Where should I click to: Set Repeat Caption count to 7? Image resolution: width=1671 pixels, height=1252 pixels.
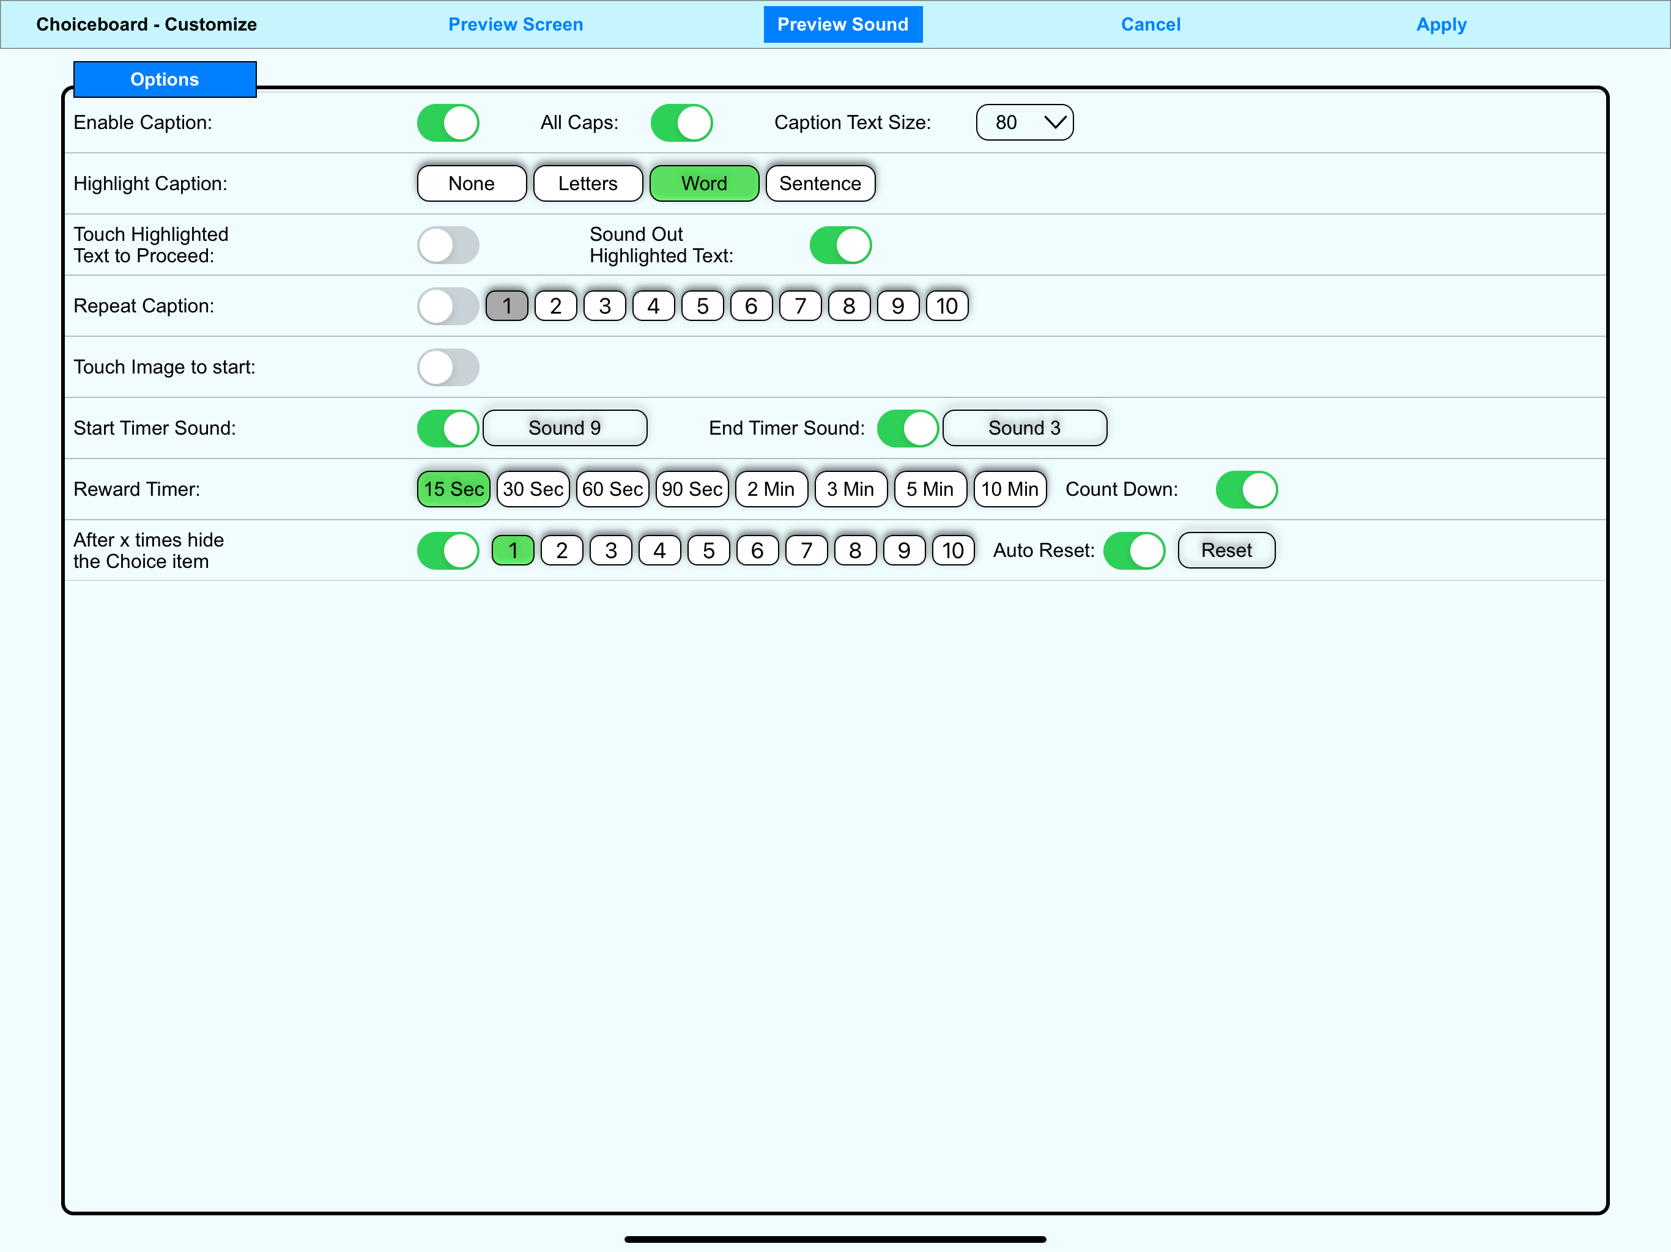[801, 306]
